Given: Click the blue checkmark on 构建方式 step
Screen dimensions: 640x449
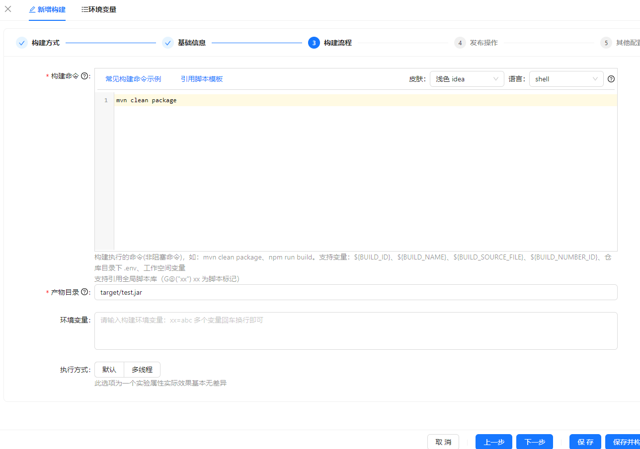Looking at the screenshot, I should tap(21, 43).
